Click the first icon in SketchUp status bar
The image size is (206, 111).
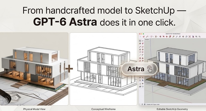(140, 104)
